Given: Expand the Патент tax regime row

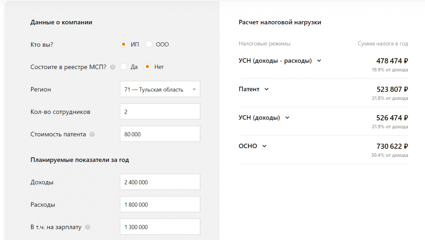Looking at the screenshot, I should pos(266,89).
